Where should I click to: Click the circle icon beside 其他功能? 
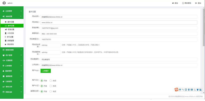pyautogui.click(x=4, y=92)
